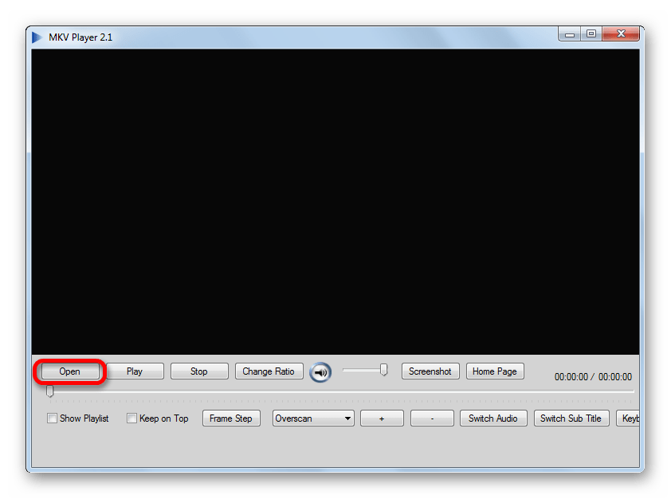Enable the Keep on Top checkbox

click(131, 418)
